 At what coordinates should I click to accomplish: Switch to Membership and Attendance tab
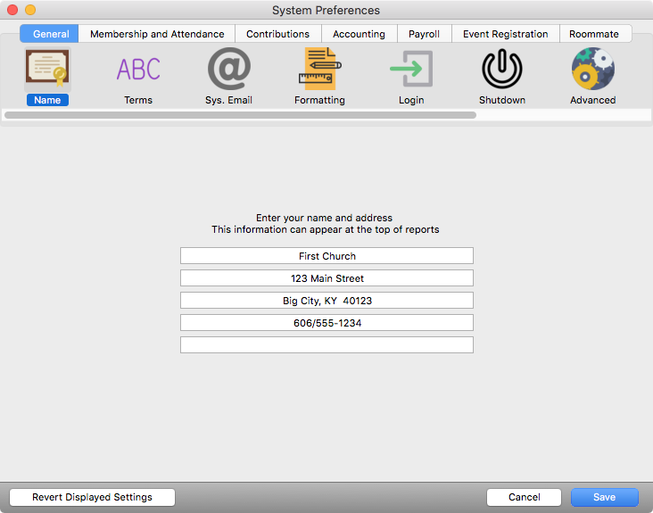point(157,34)
